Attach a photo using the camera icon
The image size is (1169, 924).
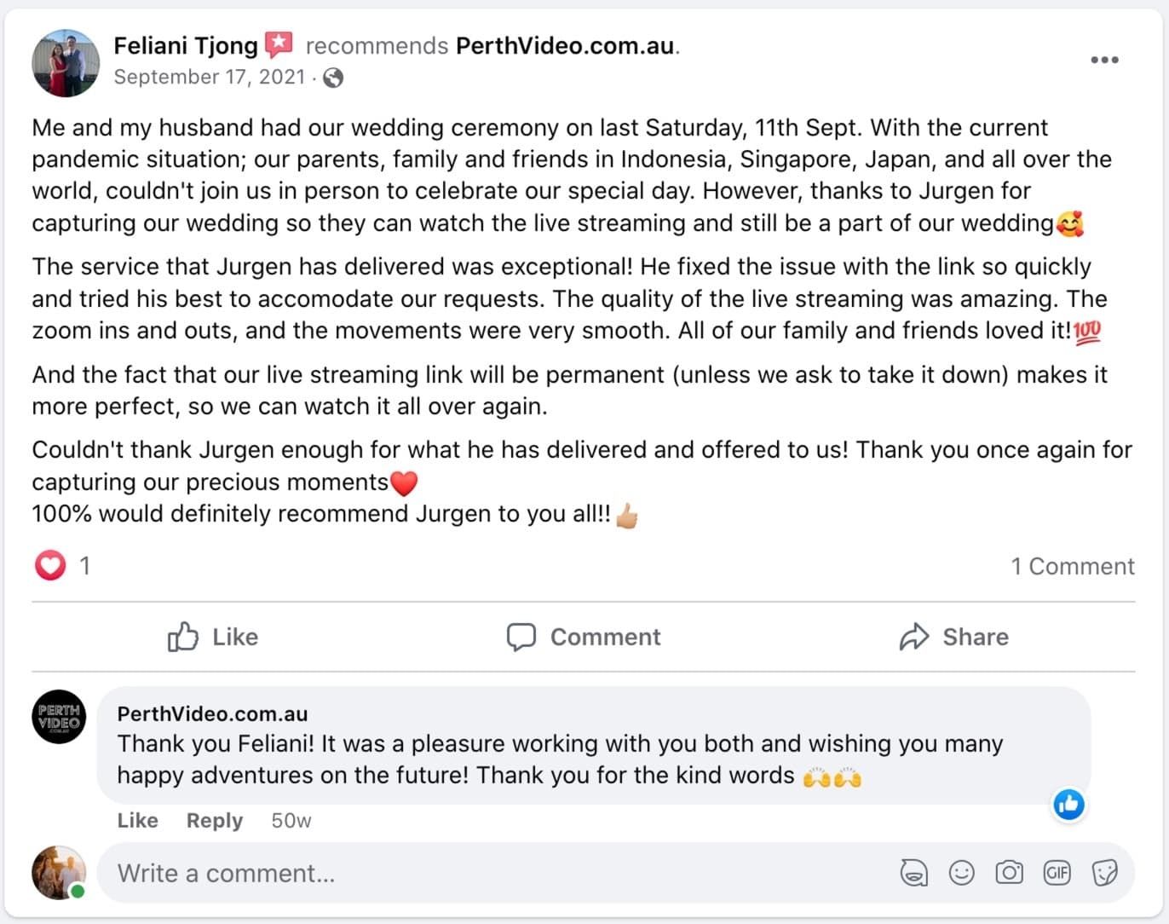(x=1009, y=873)
